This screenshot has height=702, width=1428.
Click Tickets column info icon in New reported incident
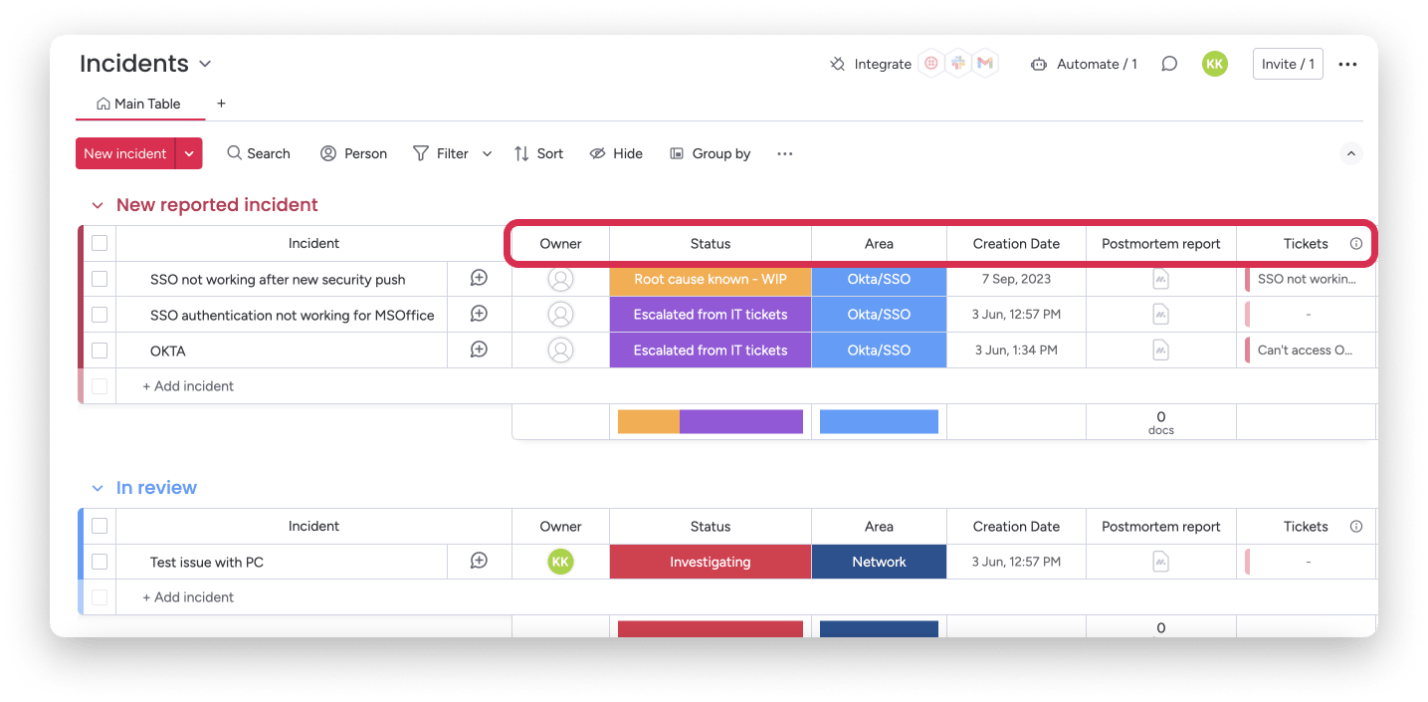point(1355,243)
